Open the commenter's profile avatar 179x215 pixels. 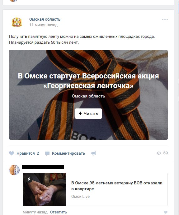pos(14,170)
